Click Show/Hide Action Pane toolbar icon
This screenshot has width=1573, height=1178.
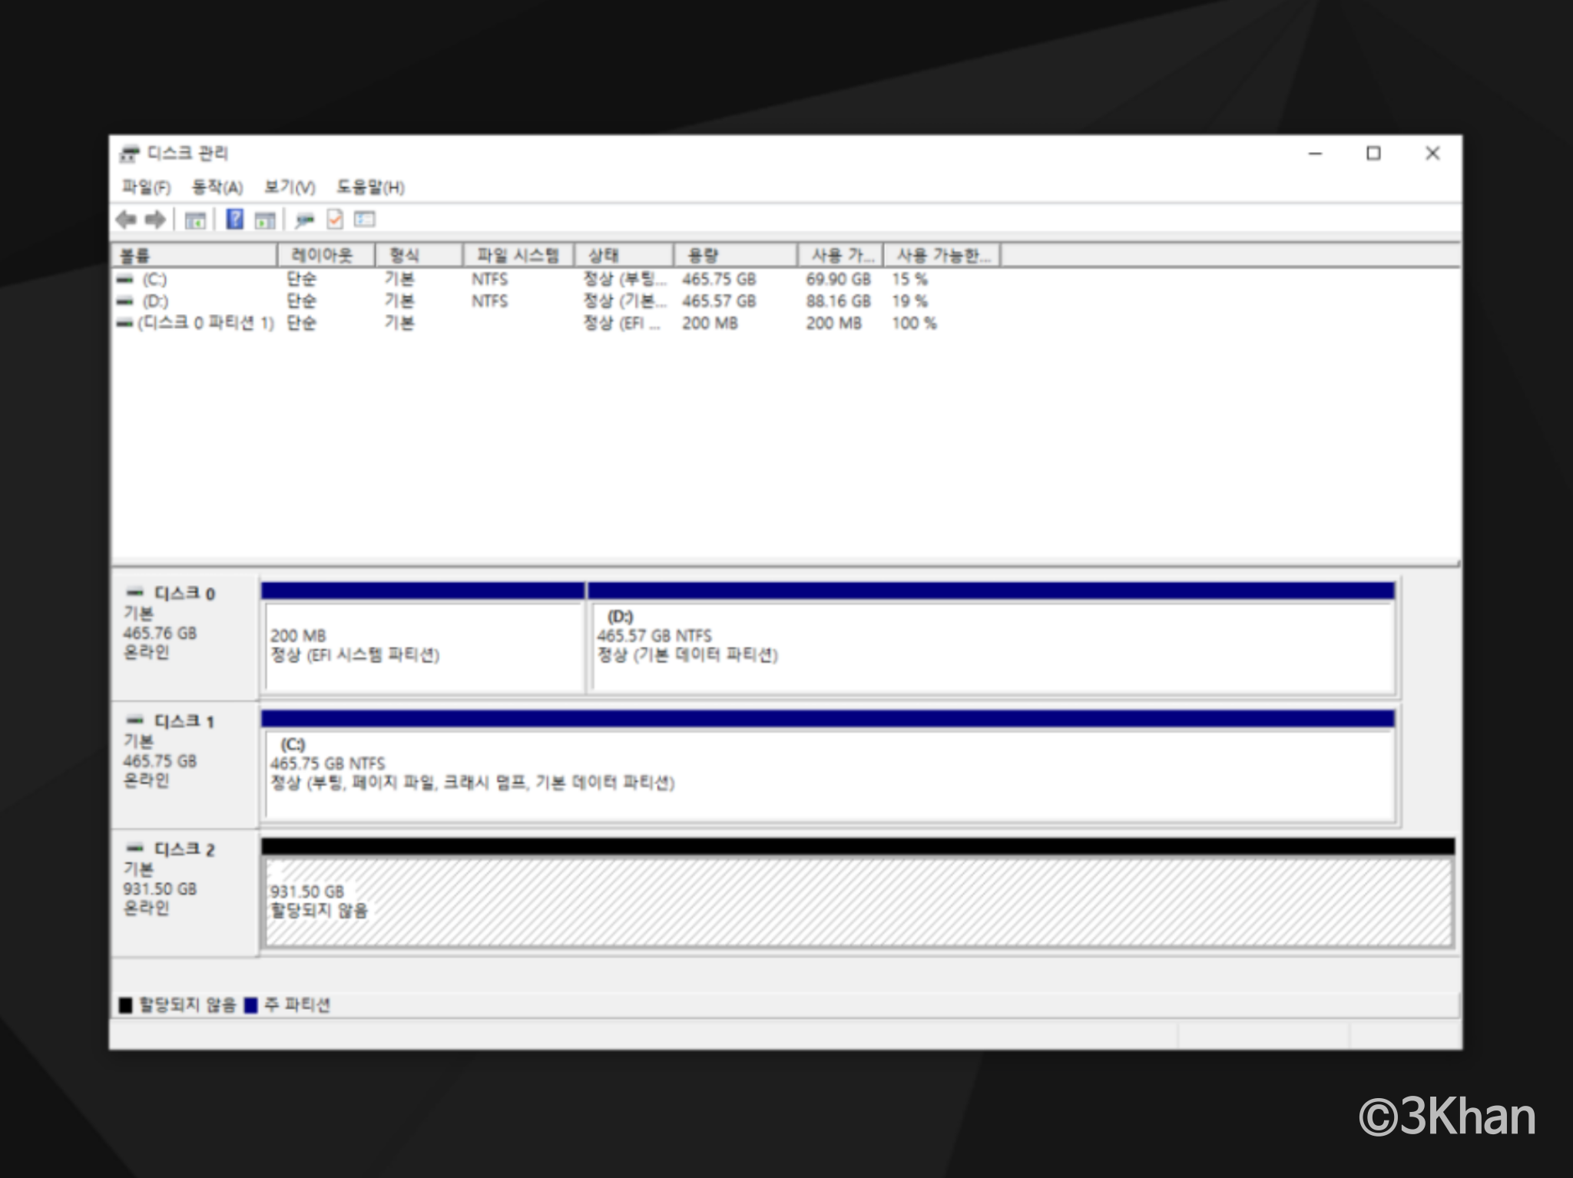265,220
